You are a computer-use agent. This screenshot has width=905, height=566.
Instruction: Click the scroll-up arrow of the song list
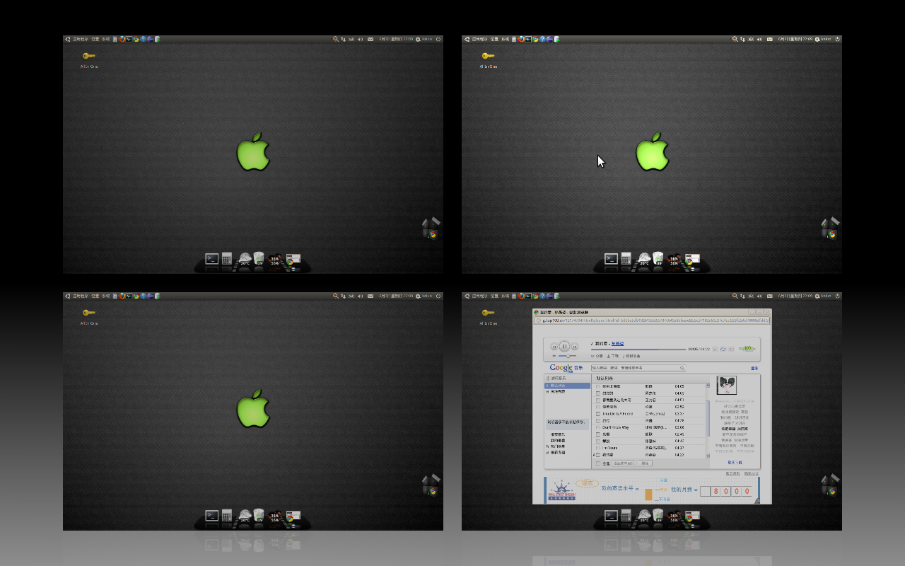click(x=708, y=386)
